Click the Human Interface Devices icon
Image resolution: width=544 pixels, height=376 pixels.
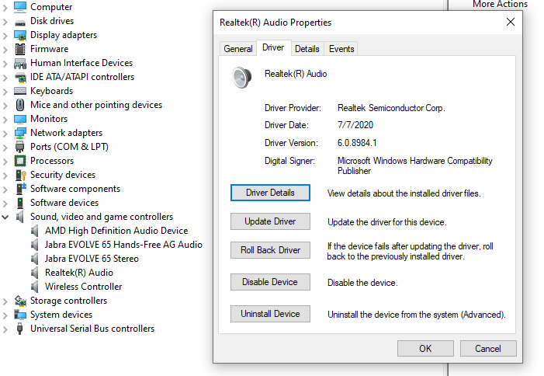click(19, 63)
